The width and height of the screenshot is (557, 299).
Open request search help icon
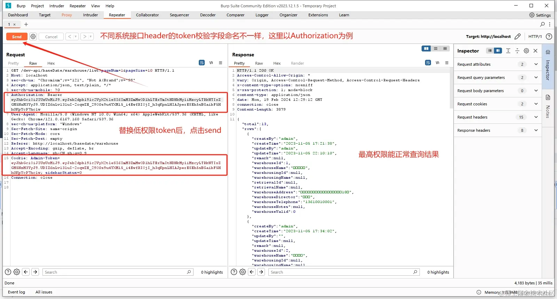(8, 272)
